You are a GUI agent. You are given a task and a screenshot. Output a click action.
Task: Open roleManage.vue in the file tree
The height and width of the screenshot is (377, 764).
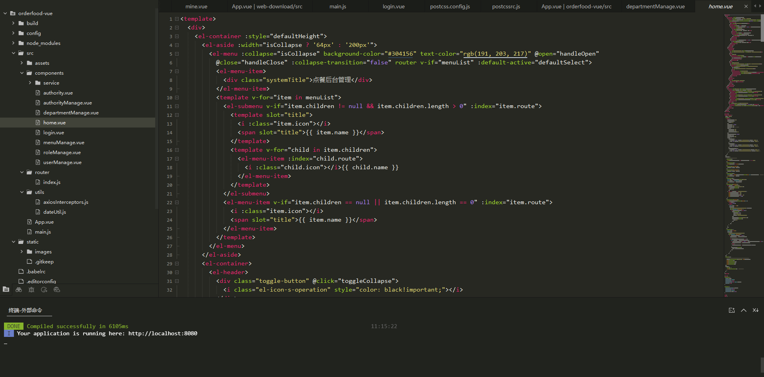(62, 153)
